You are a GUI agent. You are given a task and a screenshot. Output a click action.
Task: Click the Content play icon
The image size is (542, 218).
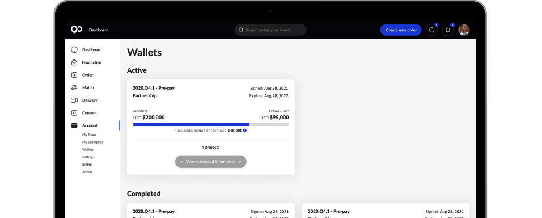[74, 113]
